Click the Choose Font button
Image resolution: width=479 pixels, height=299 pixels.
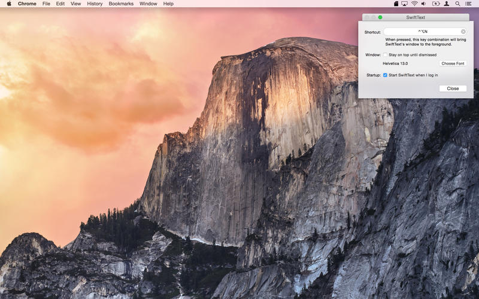tap(453, 63)
